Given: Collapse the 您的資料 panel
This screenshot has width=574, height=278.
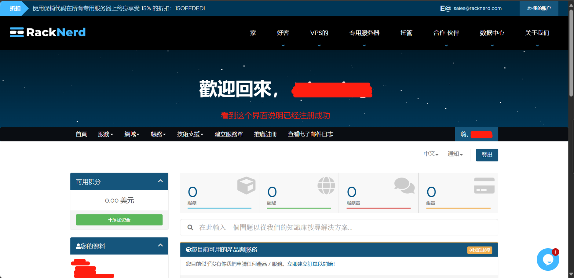Looking at the screenshot, I should [160, 246].
